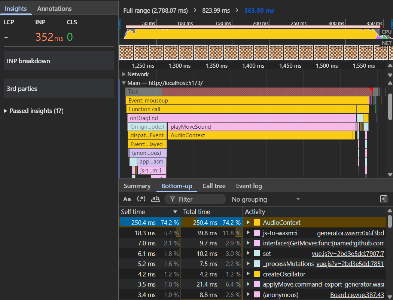Switch to the Insights tab

pyautogui.click(x=16, y=9)
